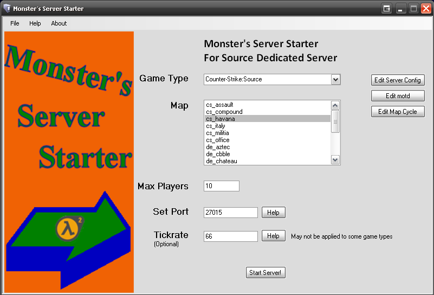The width and height of the screenshot is (434, 295).
Task: Expand the Game Type dropdown arrow
Action: tap(335, 80)
